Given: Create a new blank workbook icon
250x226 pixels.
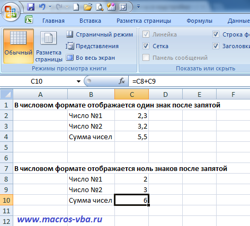Looking at the screenshot, I should pyautogui.click(x=76, y=7).
